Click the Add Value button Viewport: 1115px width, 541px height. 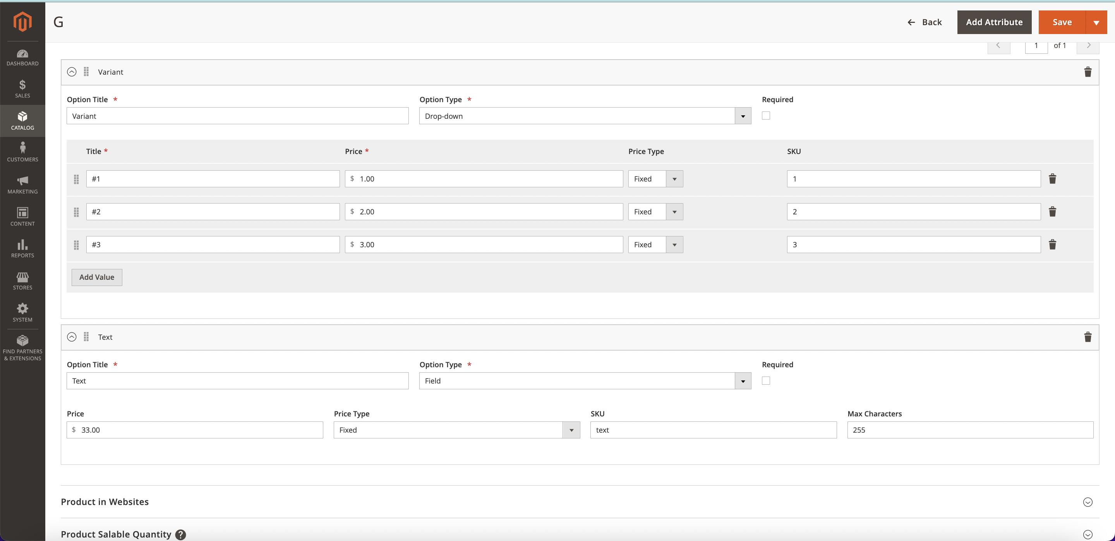tap(97, 277)
